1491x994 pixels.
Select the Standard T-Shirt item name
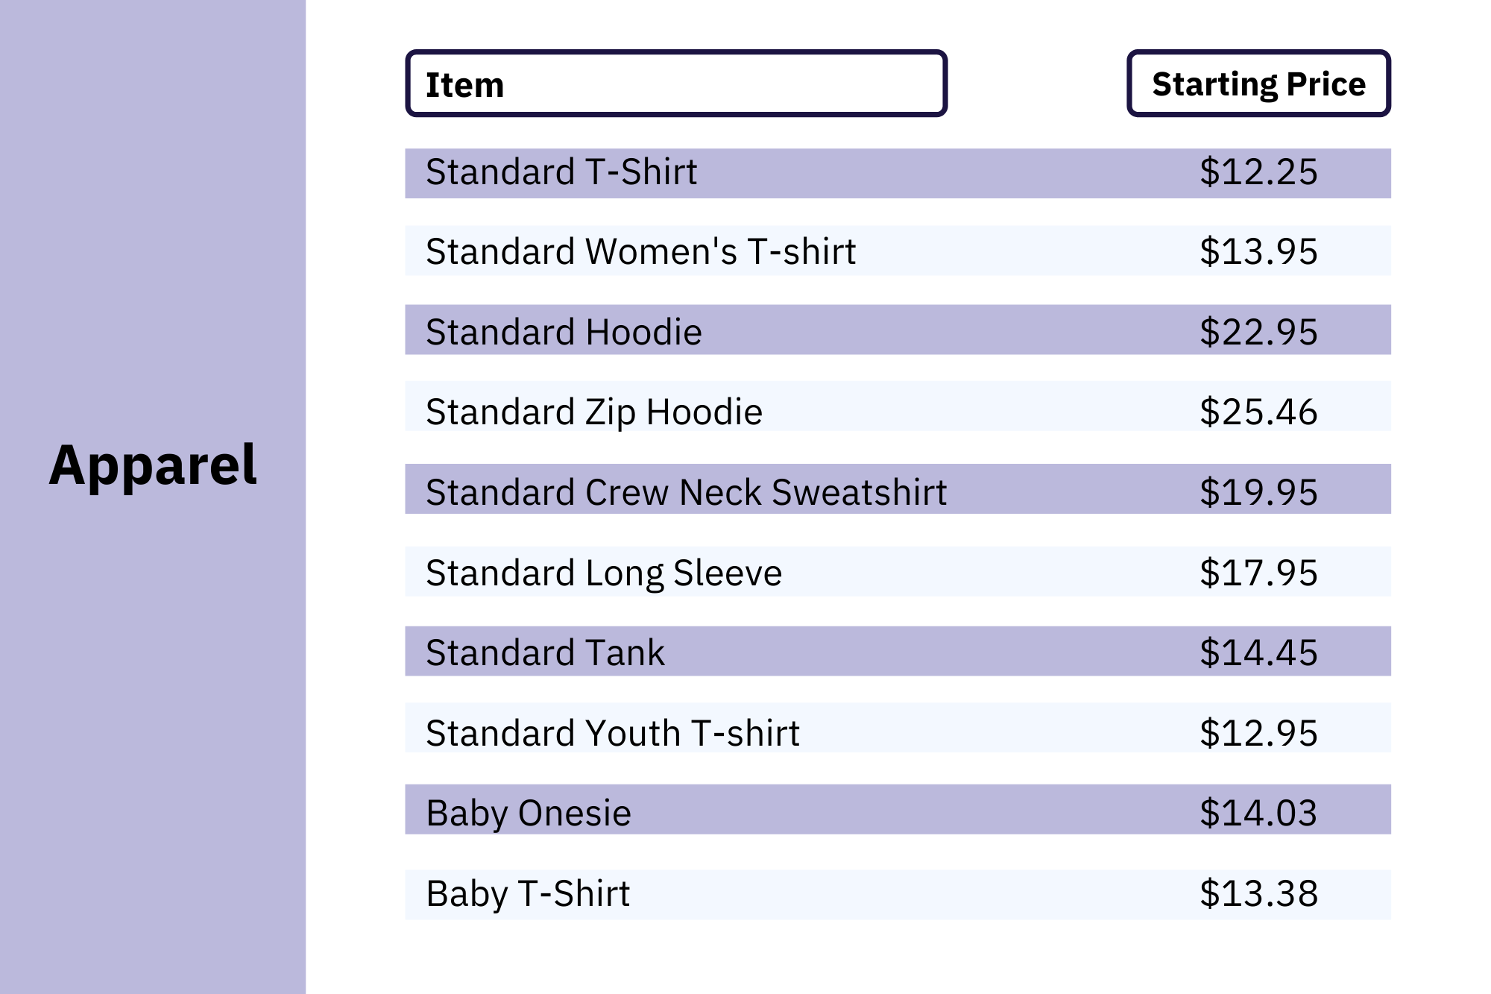click(x=561, y=172)
